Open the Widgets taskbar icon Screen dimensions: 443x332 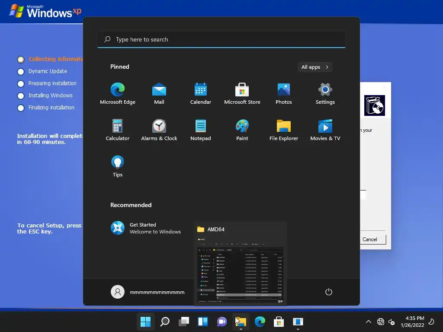[203, 322]
